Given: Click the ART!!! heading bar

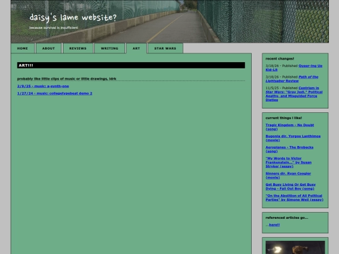Looking at the screenshot, I should tap(131, 65).
